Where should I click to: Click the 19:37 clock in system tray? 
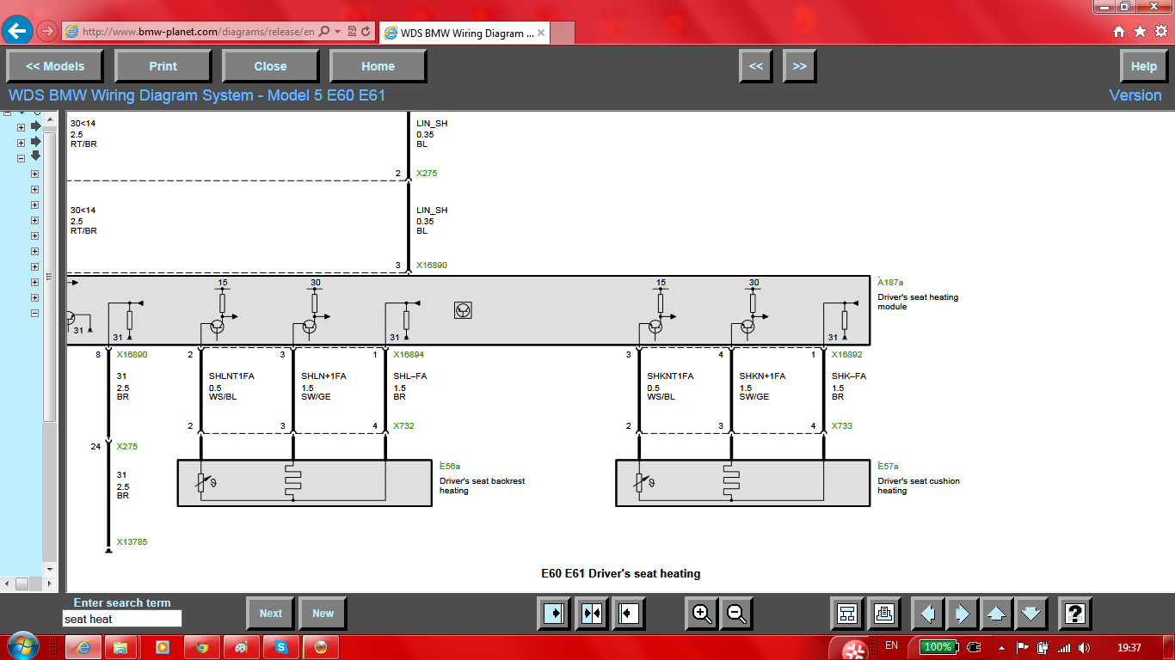pos(1128,647)
